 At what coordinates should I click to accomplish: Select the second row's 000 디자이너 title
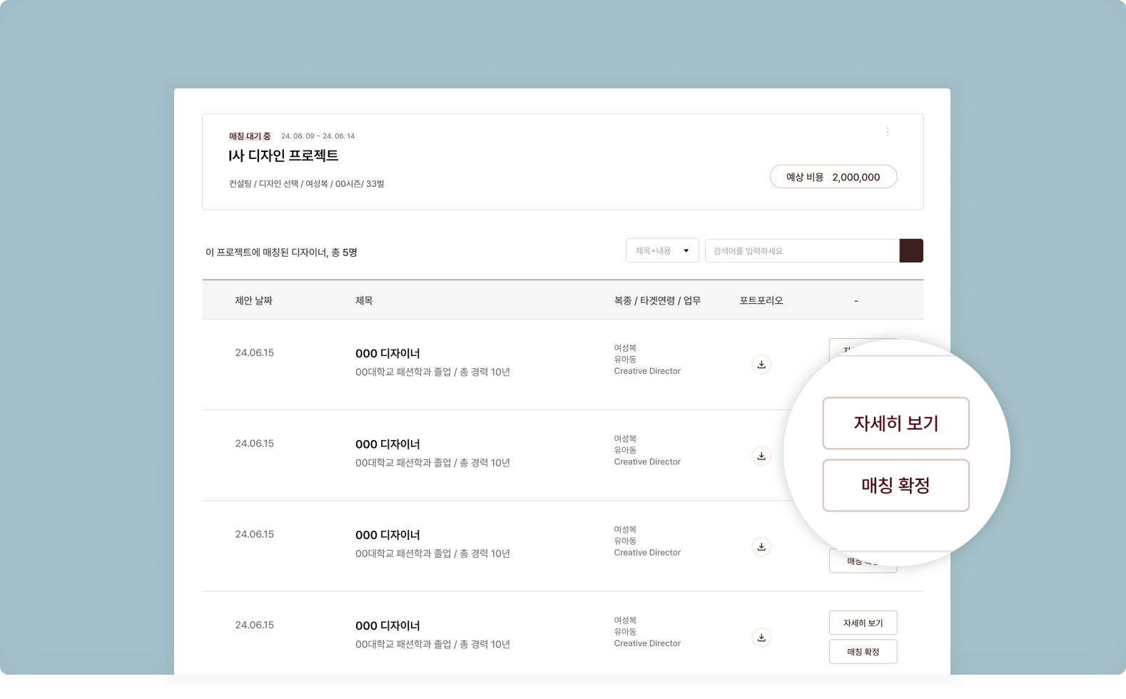387,444
